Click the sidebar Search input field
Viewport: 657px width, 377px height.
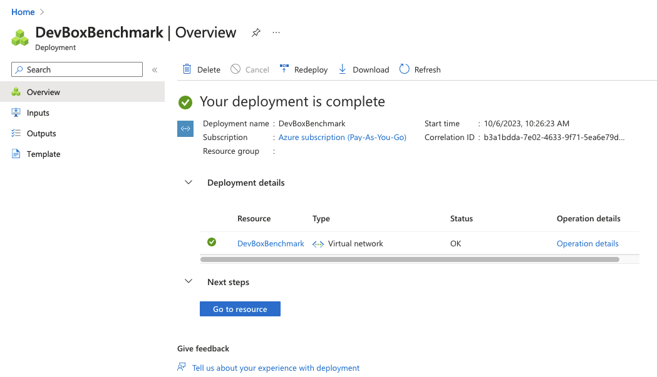point(83,70)
